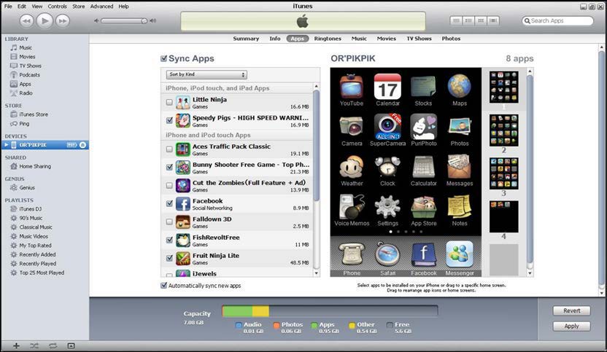
Task: Check the Cut the Zombies checkbox
Action: click(x=169, y=186)
